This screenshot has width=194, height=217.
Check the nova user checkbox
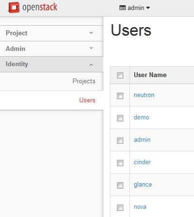pyautogui.click(x=120, y=207)
